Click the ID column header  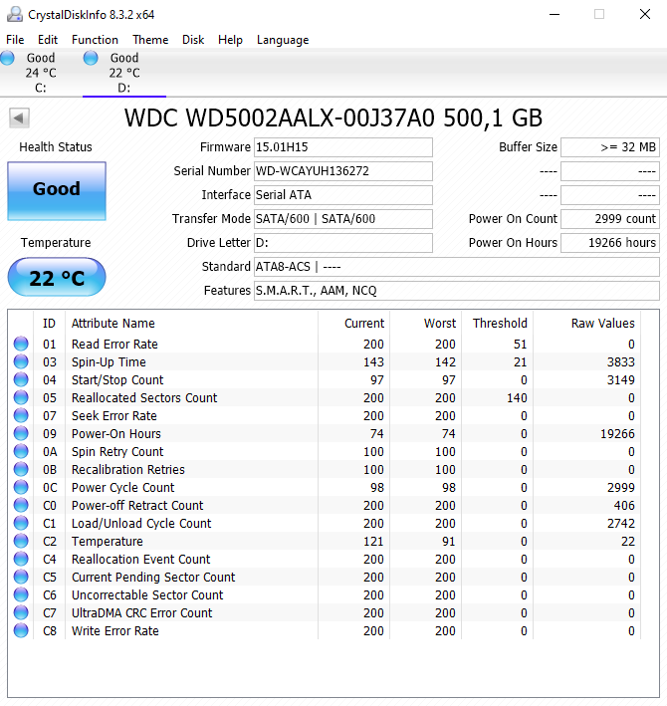click(x=49, y=324)
